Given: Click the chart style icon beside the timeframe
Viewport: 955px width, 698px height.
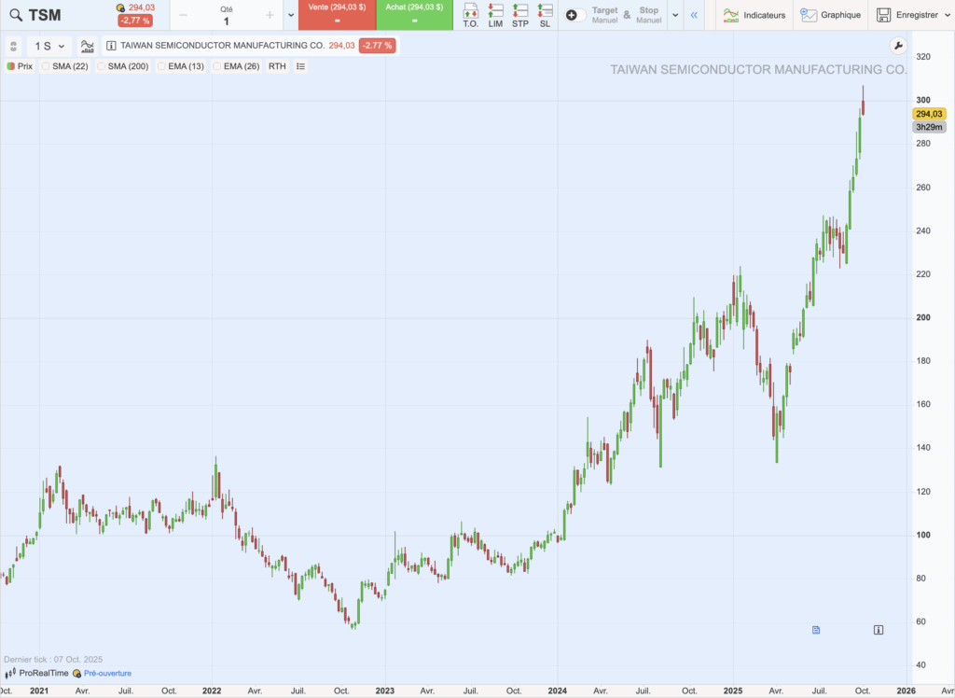Looking at the screenshot, I should pyautogui.click(x=87, y=45).
